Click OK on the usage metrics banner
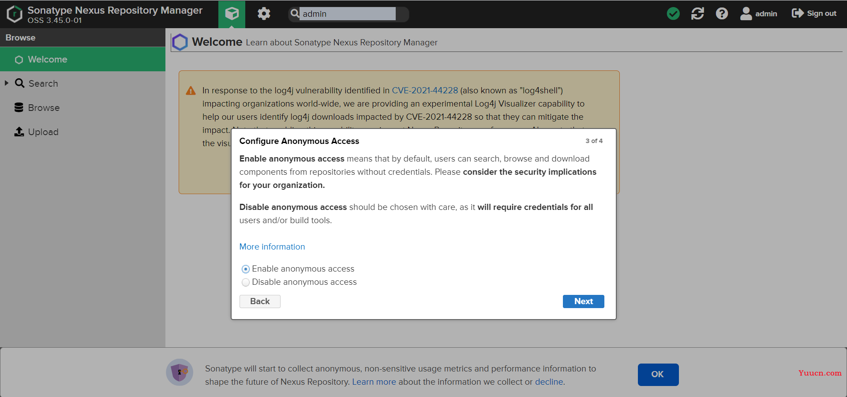 tap(658, 375)
